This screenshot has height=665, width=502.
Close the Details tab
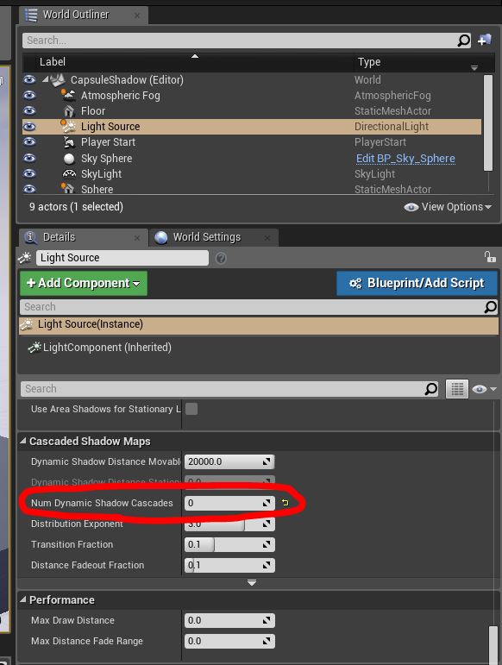tap(137, 238)
